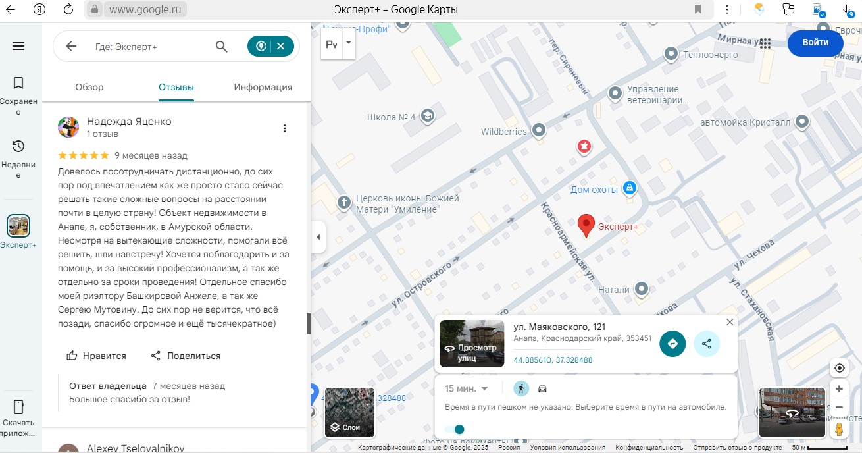The image size is (862, 453).
Task: Drop the yellow Pegman Street View icon
Action: coord(839,429)
